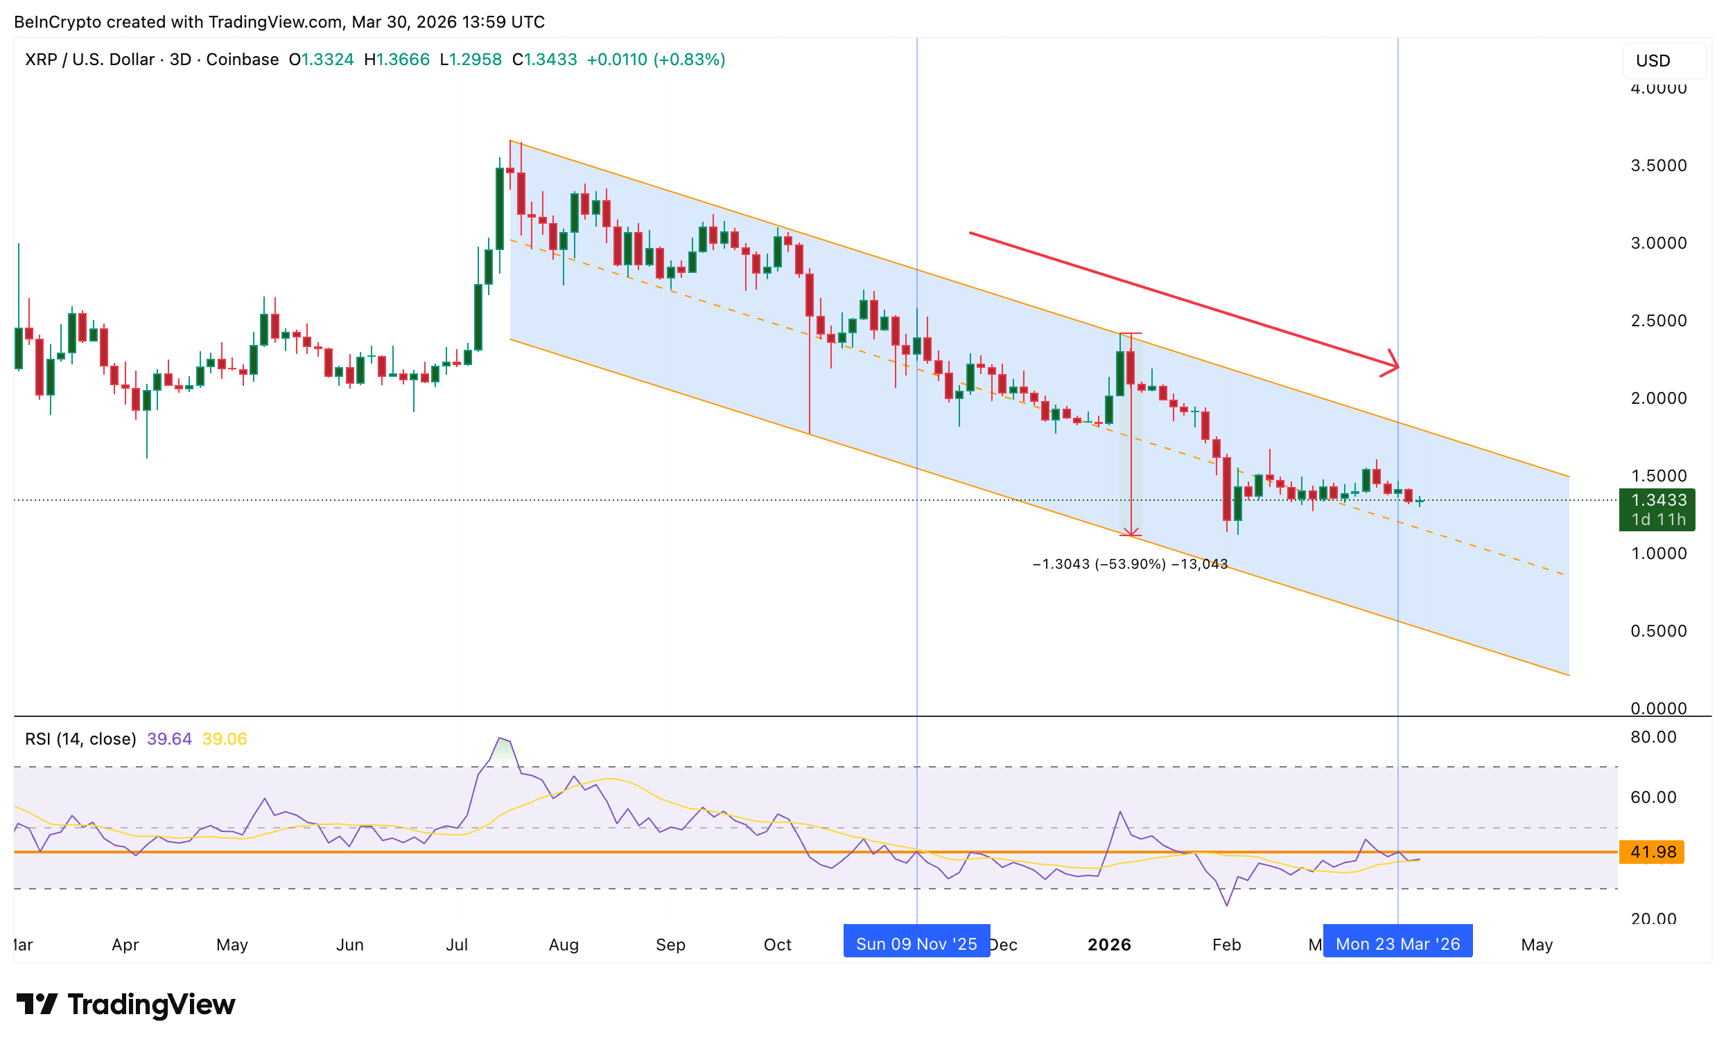Click the 2026 year marker on time axis
Viewport: 1726px width, 1046px height.
coord(1109,943)
